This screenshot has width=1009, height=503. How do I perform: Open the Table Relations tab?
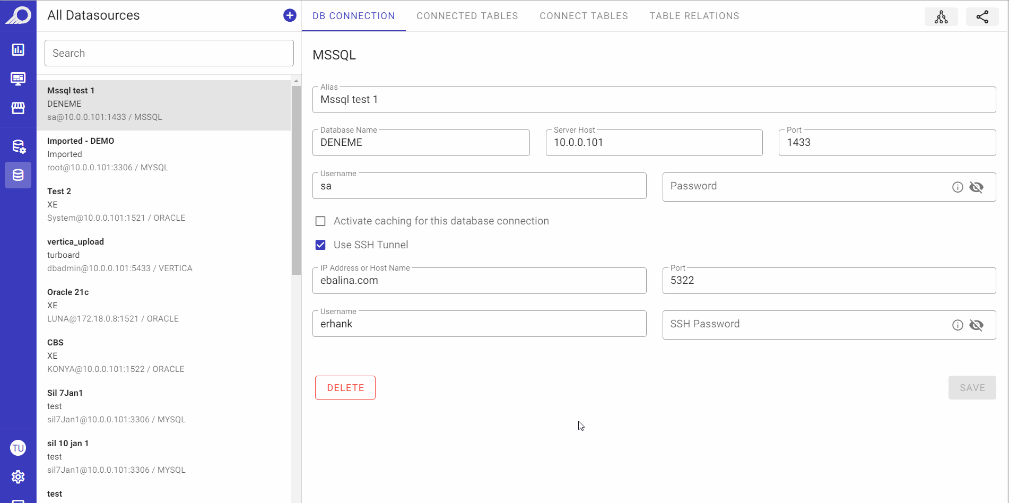[x=694, y=16]
